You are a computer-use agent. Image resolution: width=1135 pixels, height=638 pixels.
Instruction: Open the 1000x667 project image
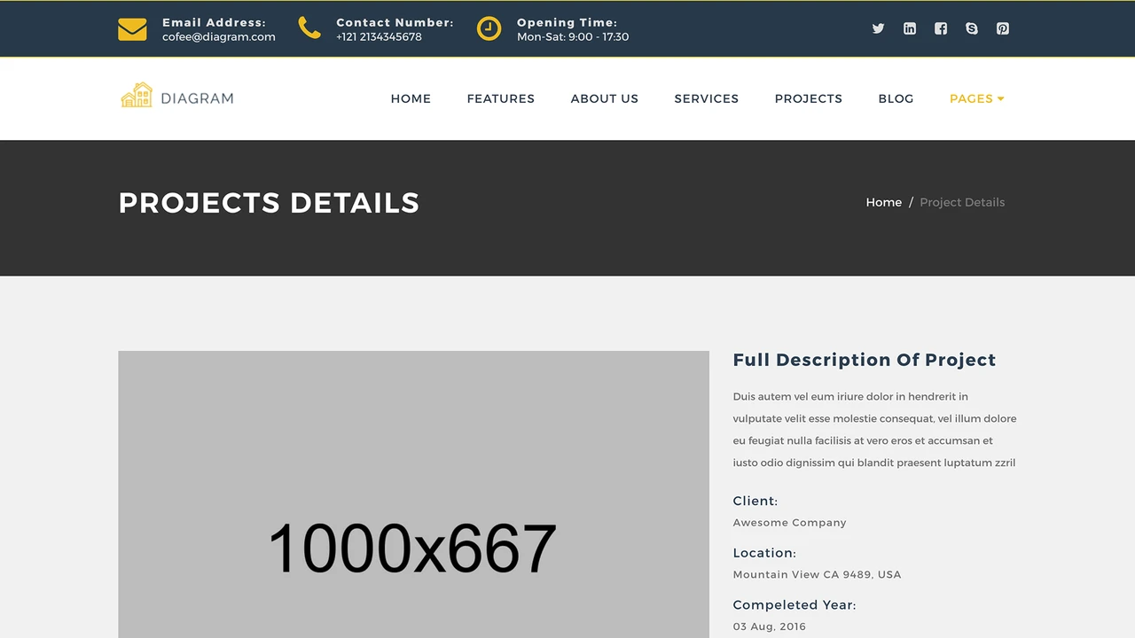tap(413, 494)
